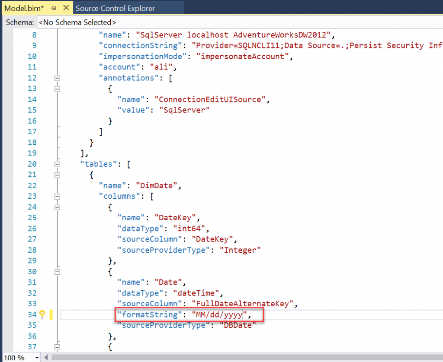Pin the Model.bim tab
Screen dimensions: 443x362
coord(53,8)
